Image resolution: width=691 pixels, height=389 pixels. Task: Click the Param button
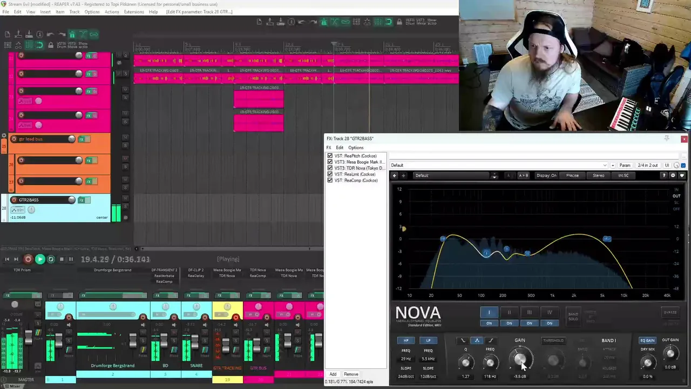coord(625,165)
